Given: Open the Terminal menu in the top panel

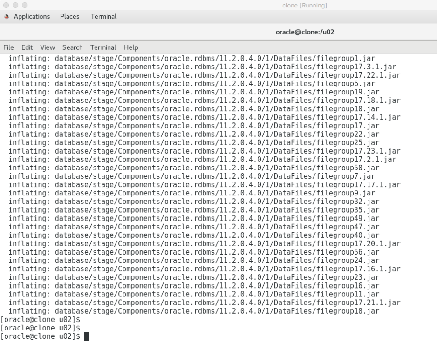Looking at the screenshot, I should point(103,16).
